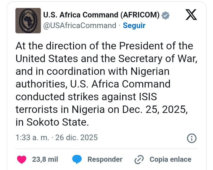The width and height of the screenshot is (213, 170).
Task: Click the blue reply bubble icon
Action: (77, 160)
